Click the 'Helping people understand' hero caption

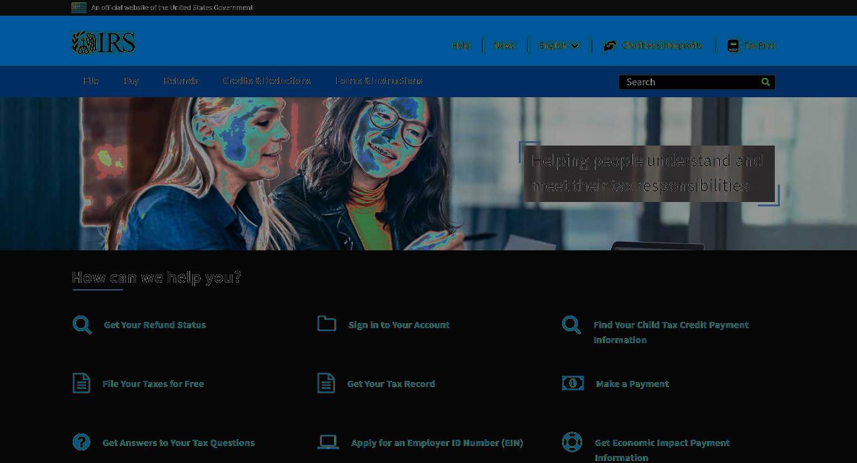649,173
